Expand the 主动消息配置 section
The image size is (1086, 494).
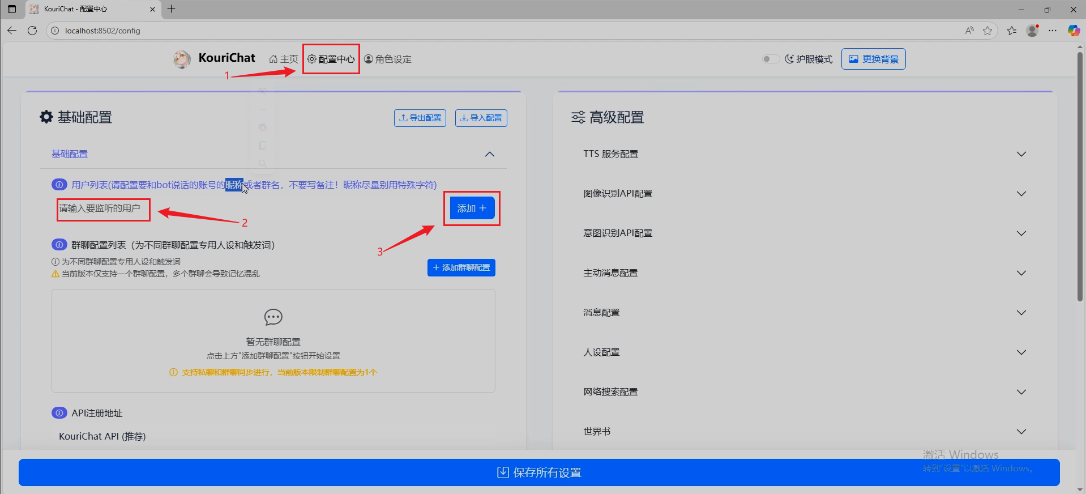[x=1021, y=273]
